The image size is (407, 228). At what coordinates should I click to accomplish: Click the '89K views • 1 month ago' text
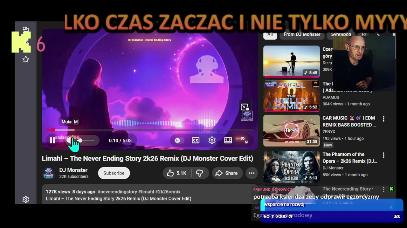[x=345, y=175]
